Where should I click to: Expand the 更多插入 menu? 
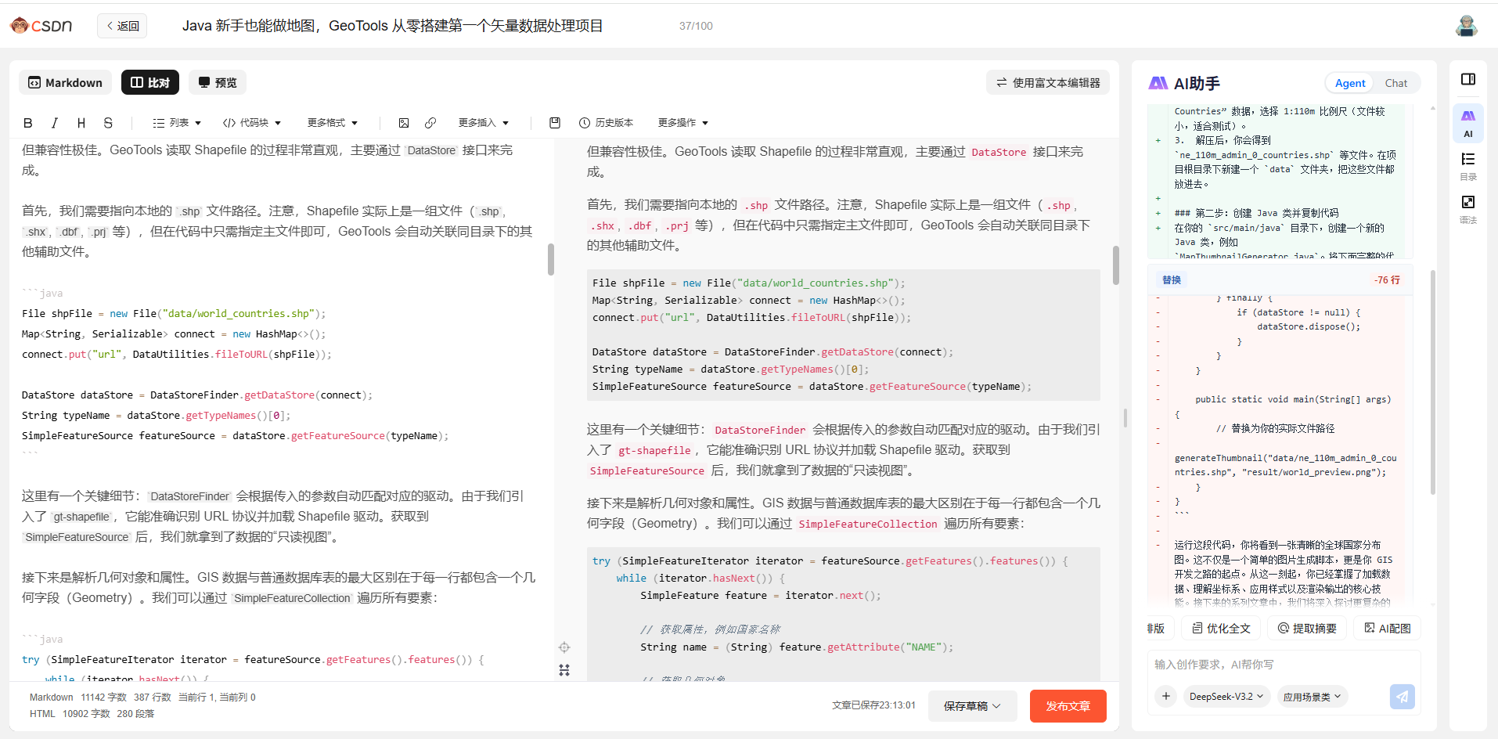coord(484,123)
